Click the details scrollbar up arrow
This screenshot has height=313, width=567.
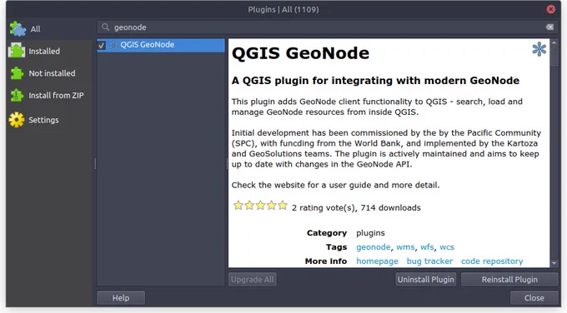554,42
